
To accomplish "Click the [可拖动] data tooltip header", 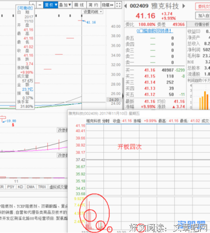I will [x=25, y=8].
